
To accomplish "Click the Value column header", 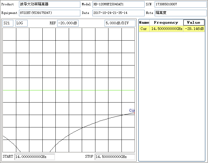I will [x=194, y=23].
